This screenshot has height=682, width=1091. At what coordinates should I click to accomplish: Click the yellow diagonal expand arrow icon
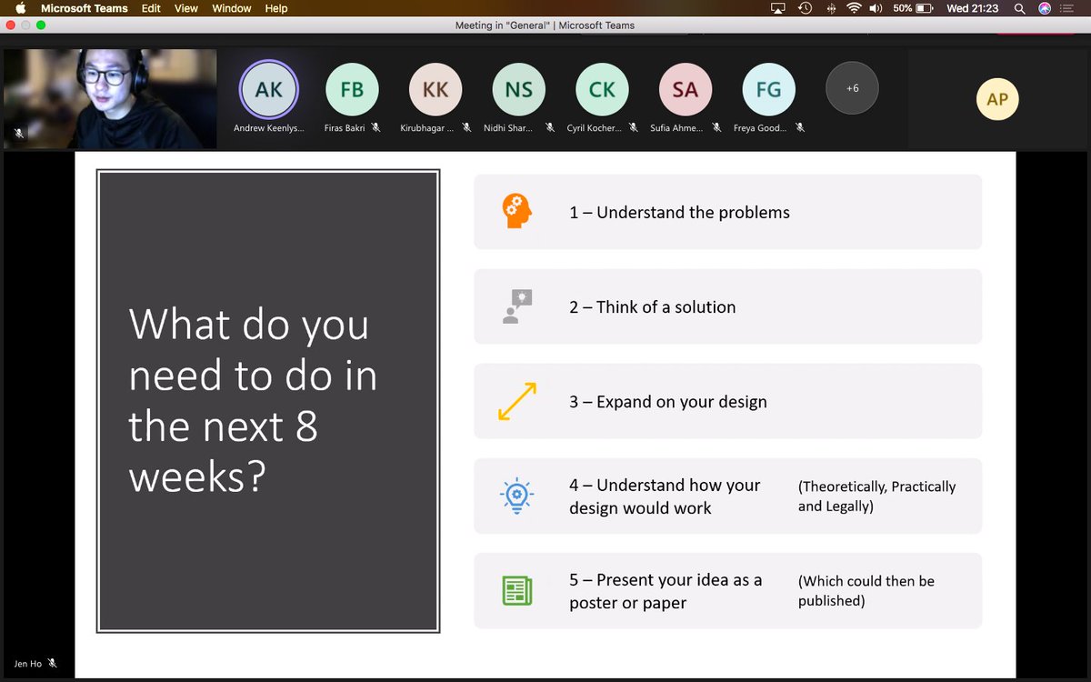click(x=516, y=401)
